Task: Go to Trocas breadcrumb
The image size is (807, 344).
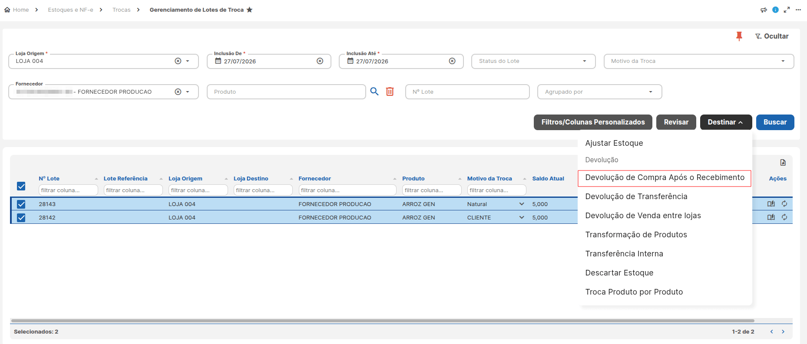Action: [121, 10]
